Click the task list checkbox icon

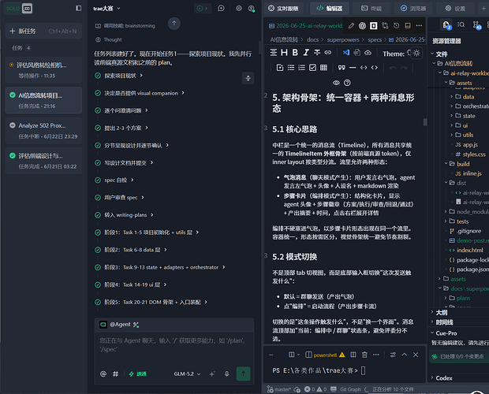(x=312, y=68)
